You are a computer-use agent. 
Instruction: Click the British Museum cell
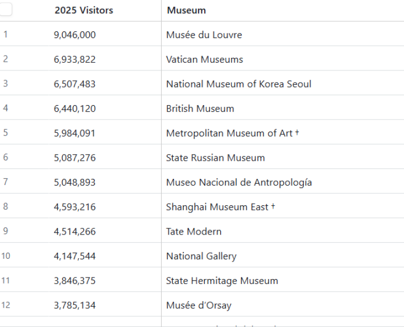[200, 108]
